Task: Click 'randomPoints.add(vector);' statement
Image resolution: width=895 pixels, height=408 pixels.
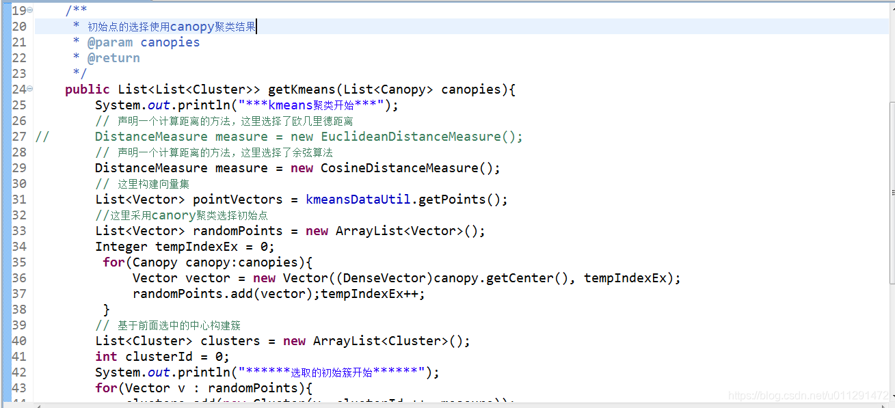Action: (x=226, y=294)
